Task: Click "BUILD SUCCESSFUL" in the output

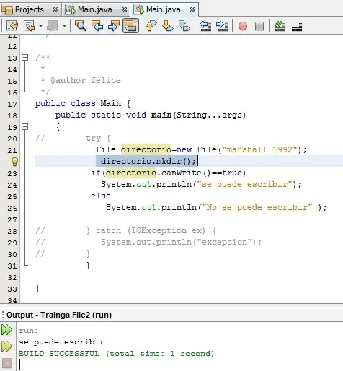Action: 59,354
